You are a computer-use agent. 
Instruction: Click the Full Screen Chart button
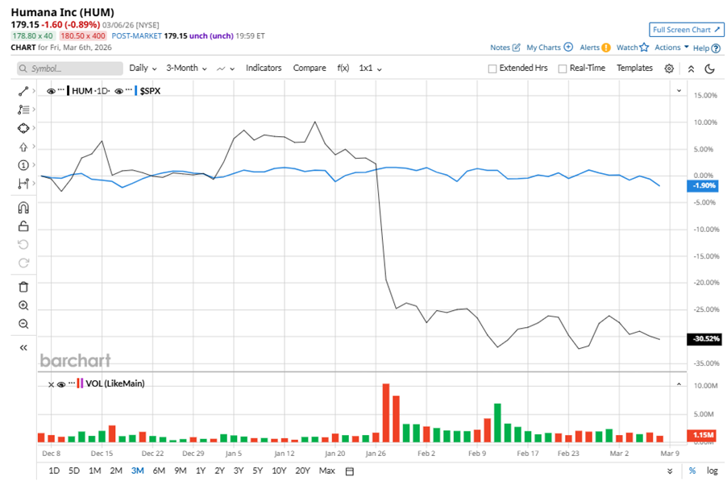coord(686,30)
